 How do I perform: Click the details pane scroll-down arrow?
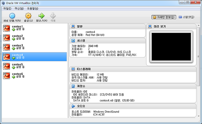[x=198, y=116]
